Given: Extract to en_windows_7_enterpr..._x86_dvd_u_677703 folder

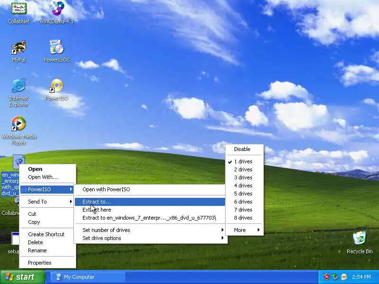Looking at the screenshot, I should [x=150, y=218].
